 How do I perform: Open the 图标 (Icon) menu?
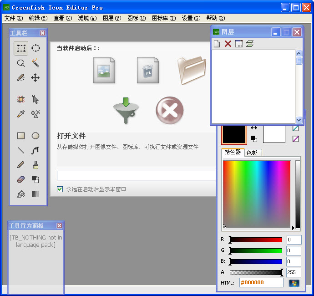(137, 18)
